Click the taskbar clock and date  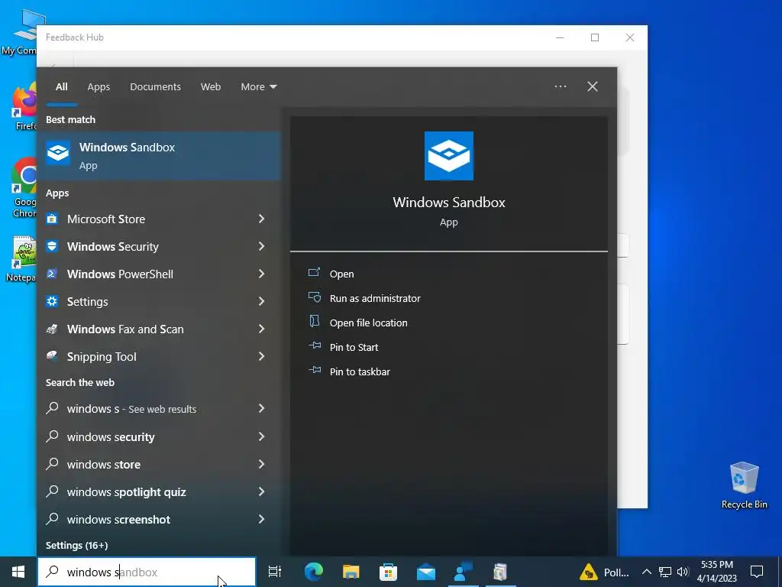716,572
